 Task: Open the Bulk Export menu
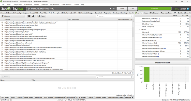(28, 5)
